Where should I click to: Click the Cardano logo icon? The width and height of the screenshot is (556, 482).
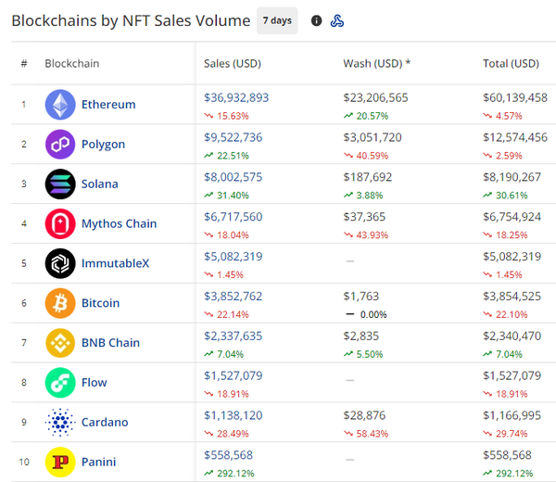point(60,423)
